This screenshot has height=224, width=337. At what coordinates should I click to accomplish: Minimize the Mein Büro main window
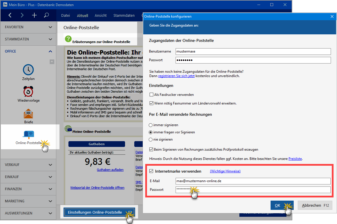[259, 5]
